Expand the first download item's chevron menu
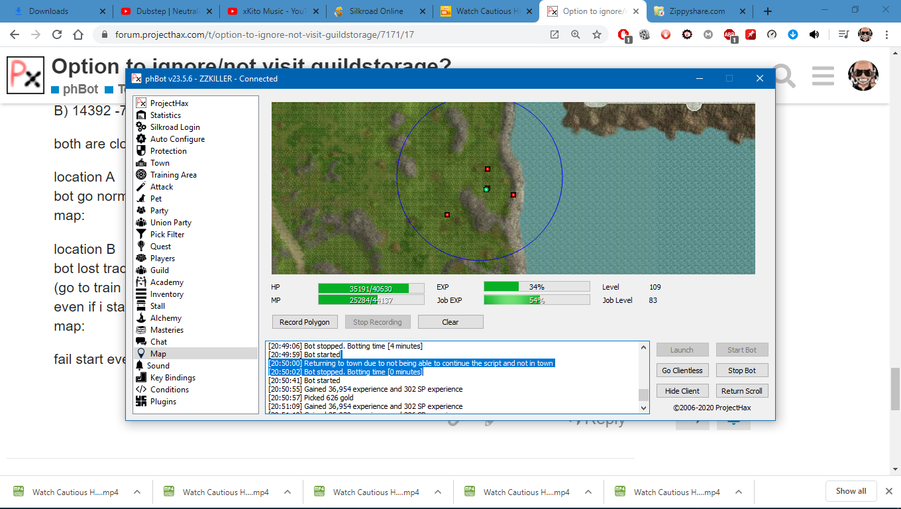Image resolution: width=901 pixels, height=509 pixels. 137,492
